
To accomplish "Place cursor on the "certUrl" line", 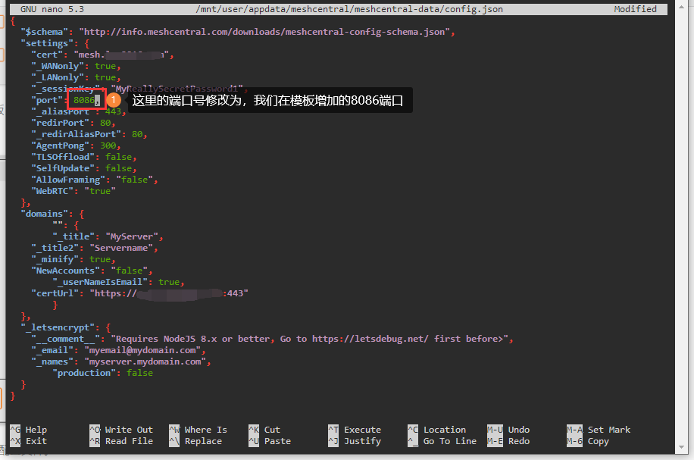I will (139, 293).
